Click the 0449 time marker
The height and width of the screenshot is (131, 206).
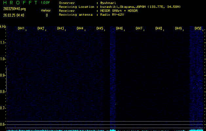(178, 28)
